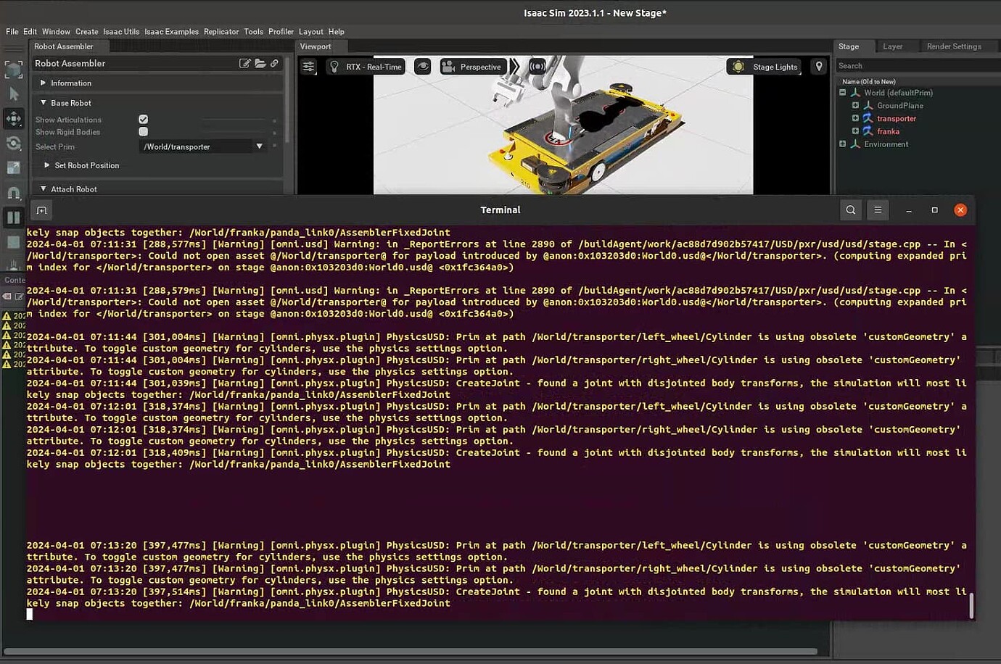The image size is (1001, 664).
Task: Click the magnet snap icon in the toolbar
Action: click(14, 191)
